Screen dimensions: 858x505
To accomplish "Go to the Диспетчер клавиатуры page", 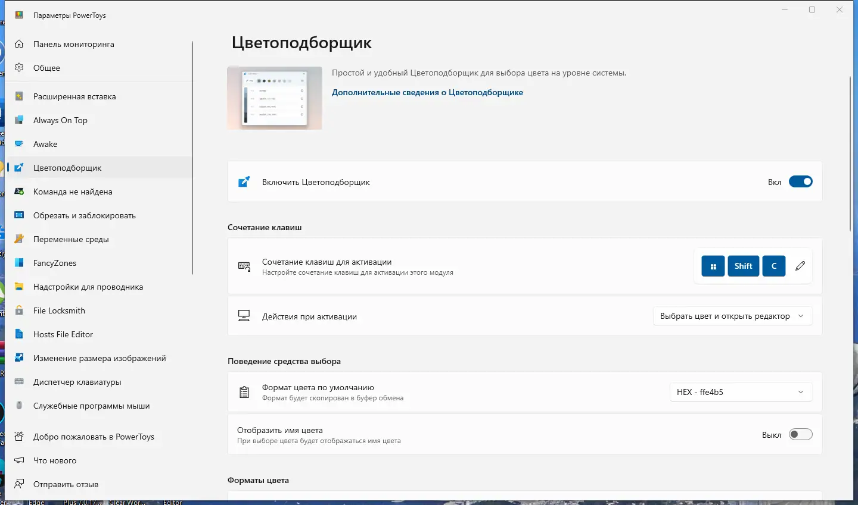I will [99, 382].
